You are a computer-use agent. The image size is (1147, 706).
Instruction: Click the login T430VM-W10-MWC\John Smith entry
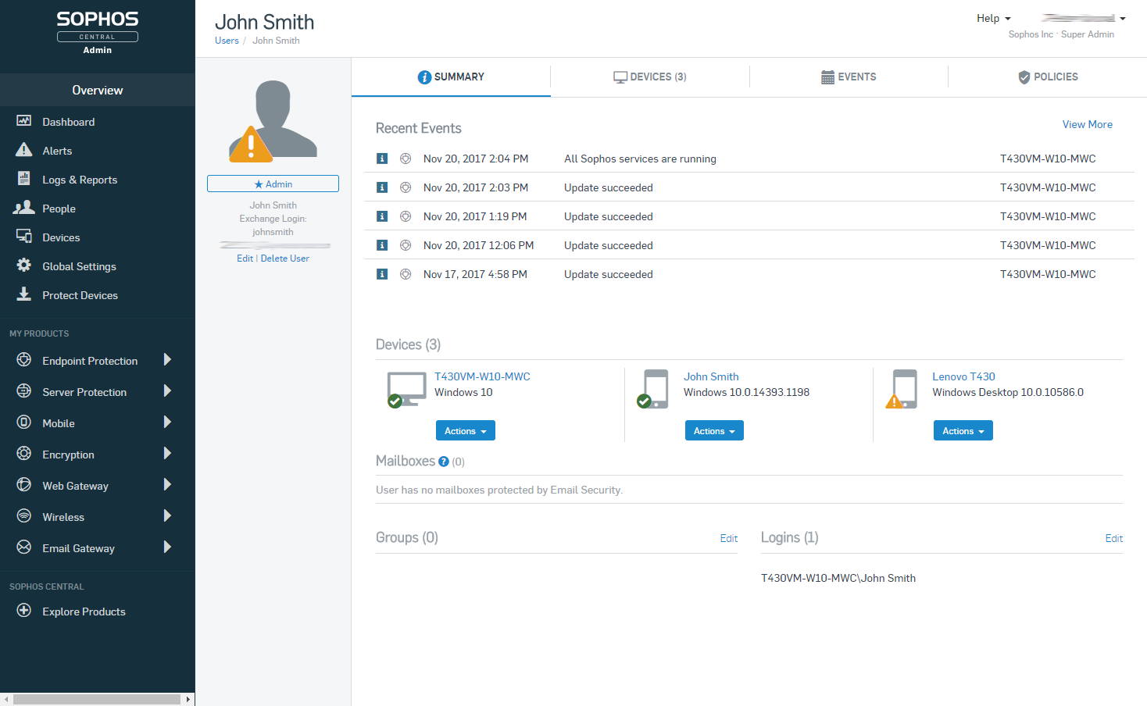point(838,578)
